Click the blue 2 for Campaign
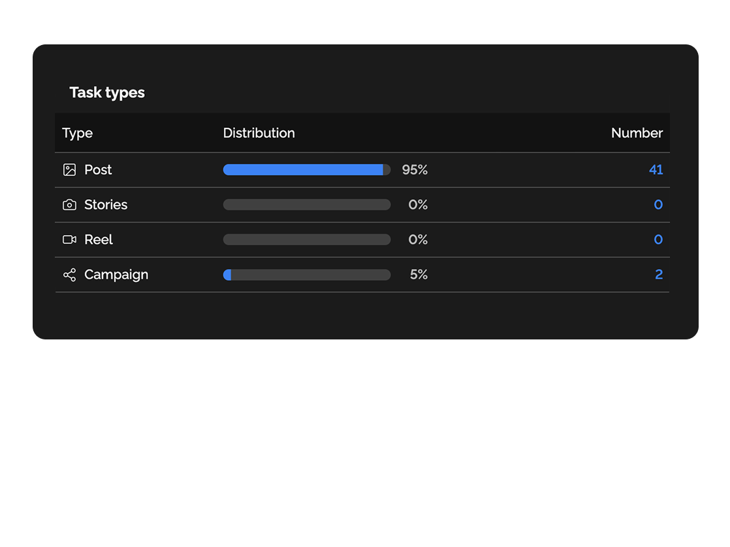 [658, 275]
